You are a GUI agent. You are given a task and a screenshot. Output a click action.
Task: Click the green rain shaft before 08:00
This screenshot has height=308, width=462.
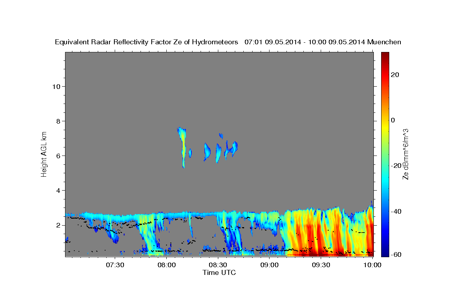(148, 235)
